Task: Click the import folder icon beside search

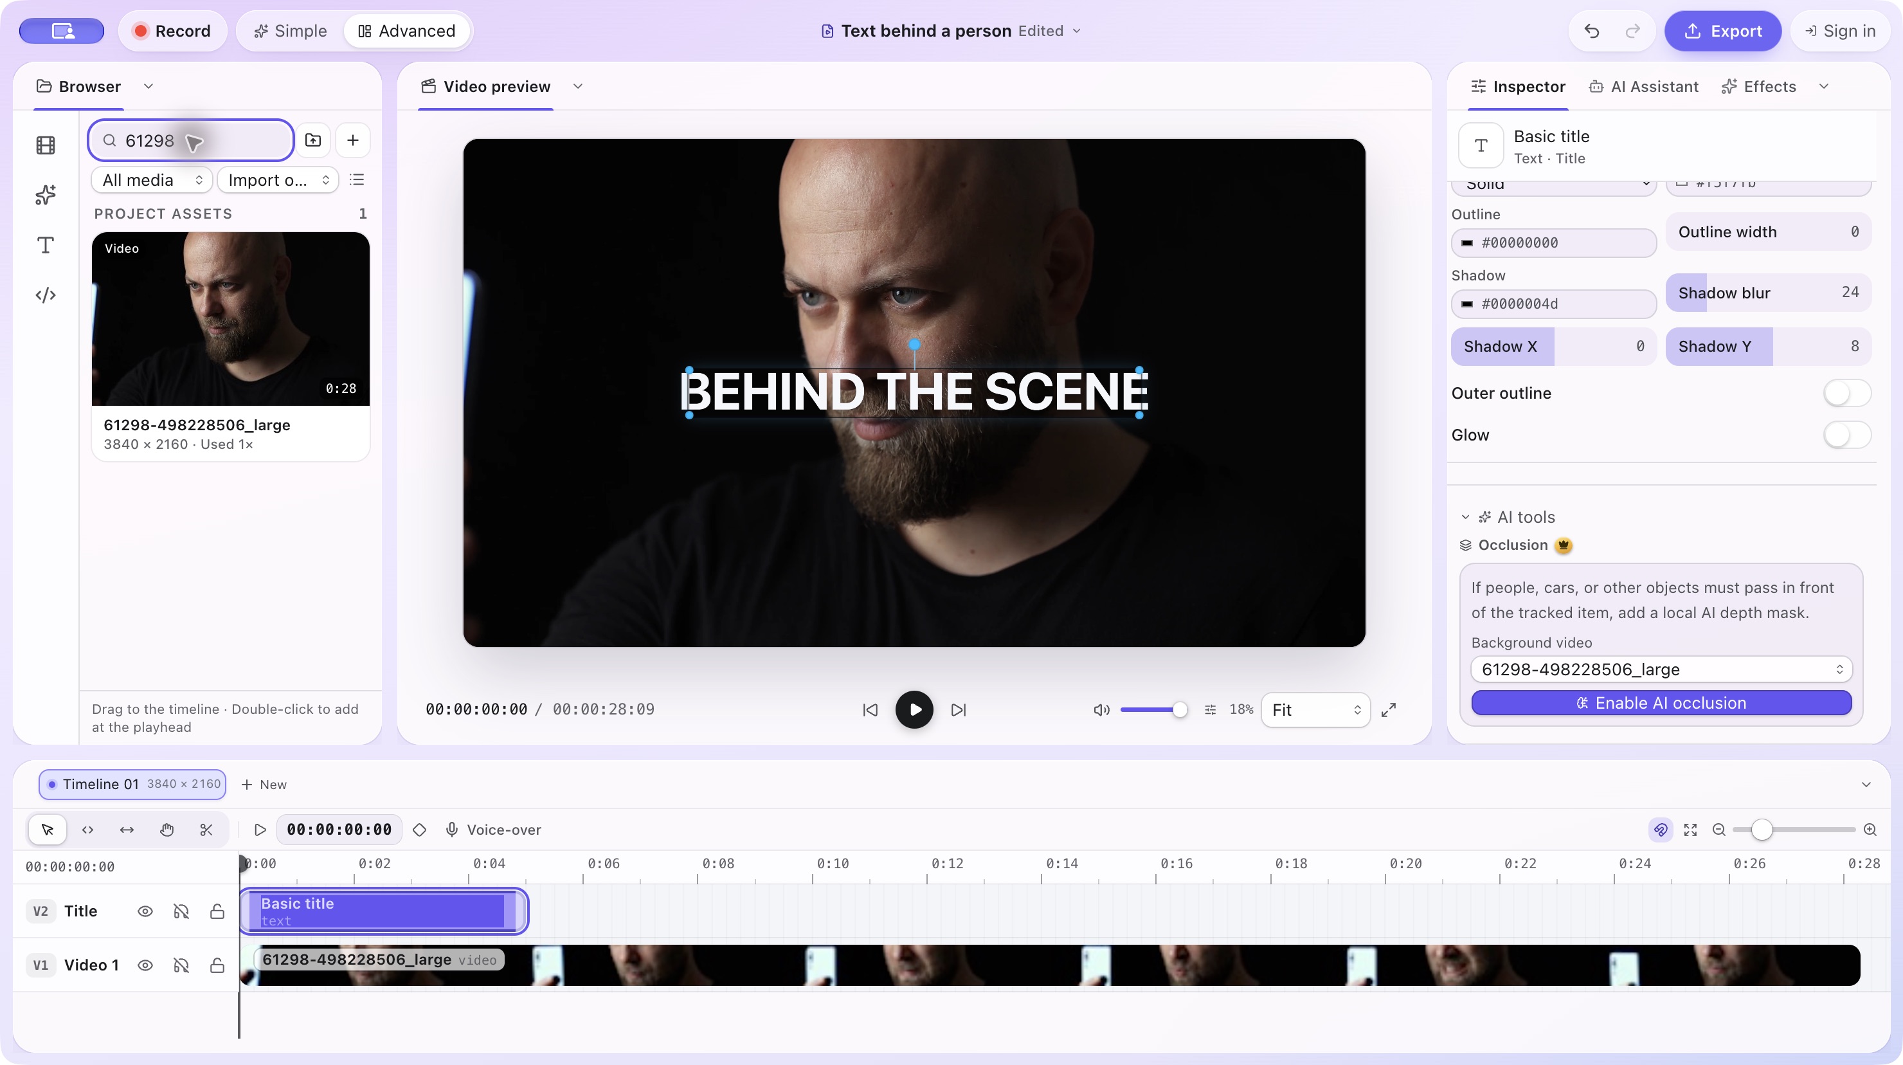Action: pos(313,140)
